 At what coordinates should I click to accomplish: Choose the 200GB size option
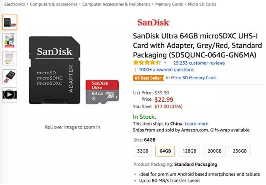point(214,151)
